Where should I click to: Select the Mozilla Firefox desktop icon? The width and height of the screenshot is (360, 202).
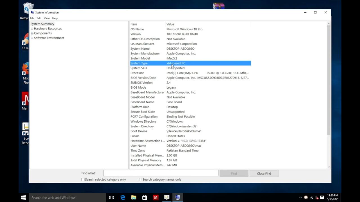26,73
